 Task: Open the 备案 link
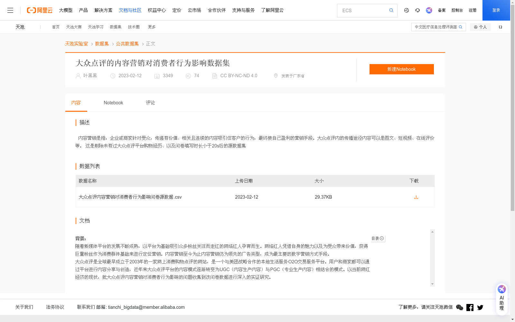[442, 10]
